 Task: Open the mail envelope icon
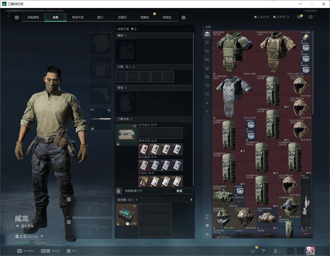click(299, 17)
